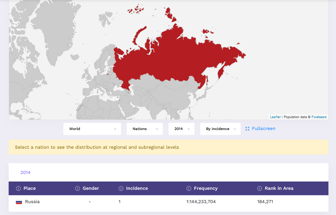
Task: Click the Fullscreen link
Action: pyautogui.click(x=264, y=129)
